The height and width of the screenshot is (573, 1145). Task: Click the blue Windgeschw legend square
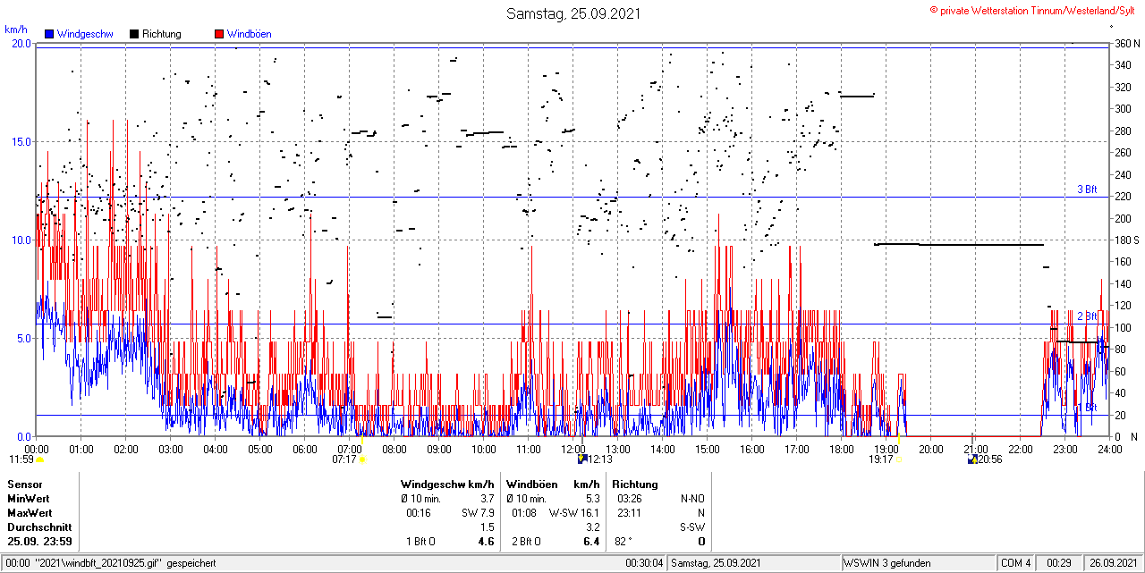48,34
